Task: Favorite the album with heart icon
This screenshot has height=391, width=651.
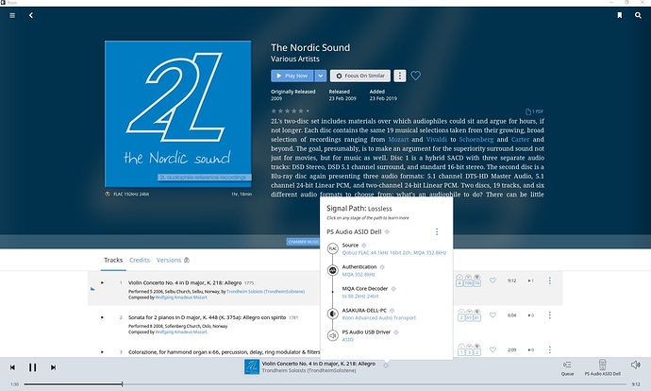Action: pos(415,76)
